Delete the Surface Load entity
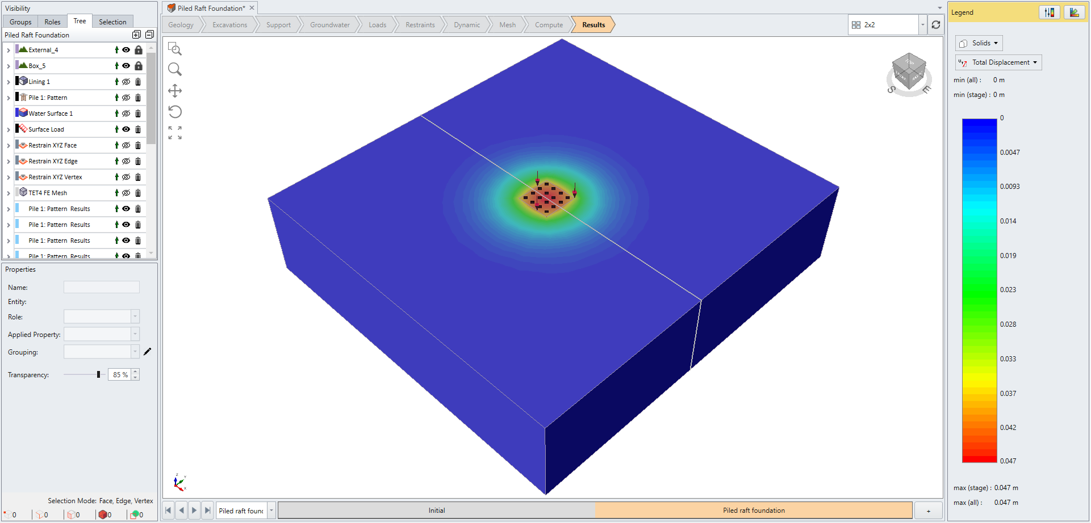Image resolution: width=1091 pixels, height=523 pixels. coord(138,129)
